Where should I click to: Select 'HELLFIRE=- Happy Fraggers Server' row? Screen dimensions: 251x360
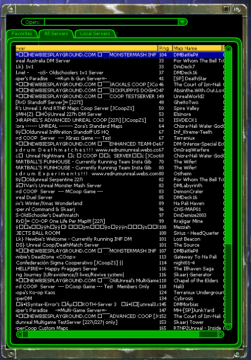(120, 269)
